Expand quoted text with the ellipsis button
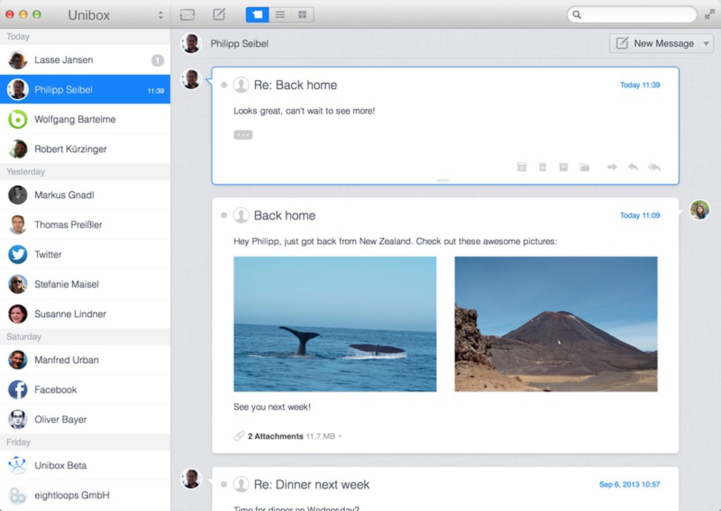The height and width of the screenshot is (511, 721). pos(243,135)
